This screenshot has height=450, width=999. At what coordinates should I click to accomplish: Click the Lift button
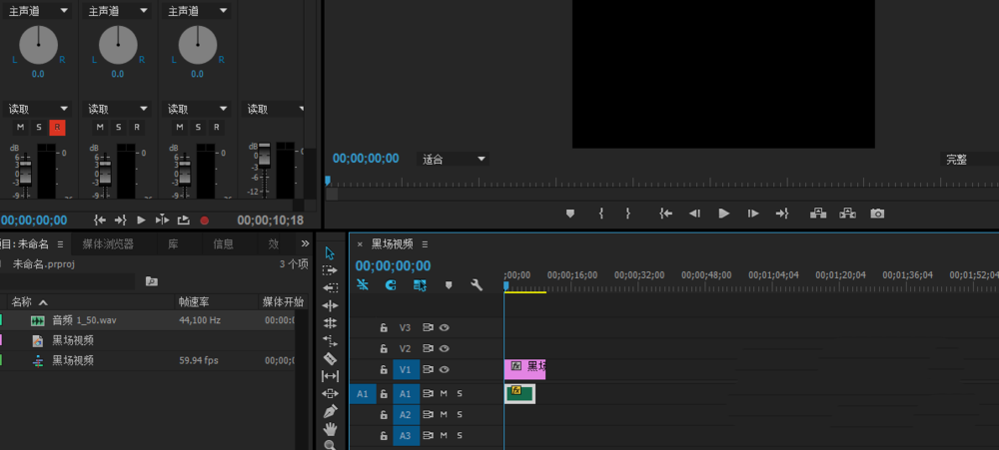818,214
